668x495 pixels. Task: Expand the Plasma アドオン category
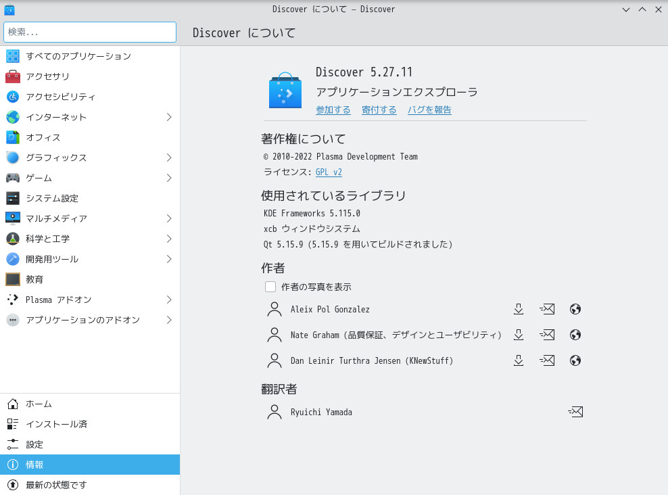pos(12,300)
